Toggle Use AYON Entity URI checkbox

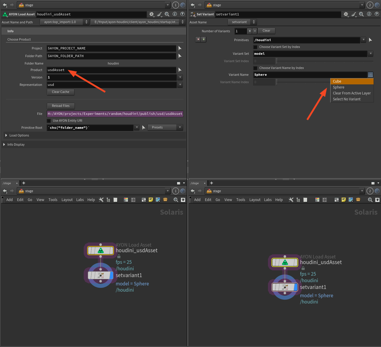49,121
